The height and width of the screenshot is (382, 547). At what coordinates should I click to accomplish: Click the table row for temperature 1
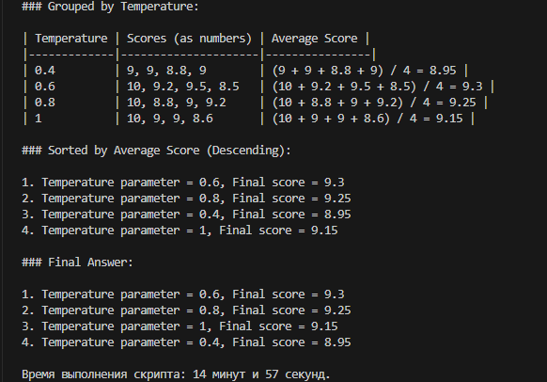[x=248, y=119]
